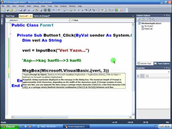Switch to the Start Page tab
The image size is (172, 129).
pyautogui.click(x=10, y=16)
